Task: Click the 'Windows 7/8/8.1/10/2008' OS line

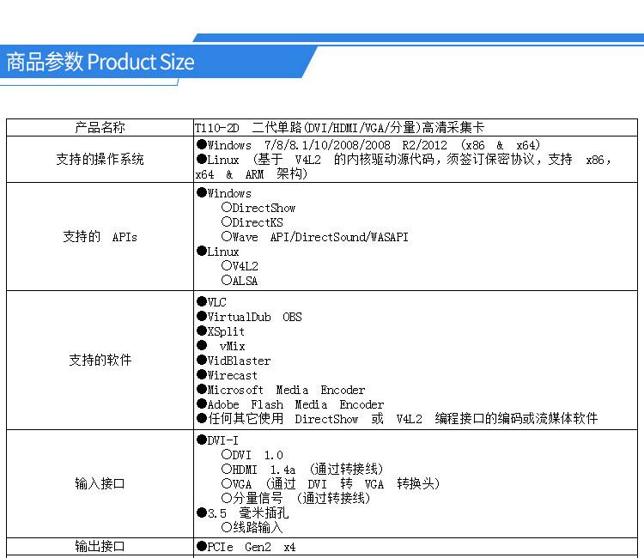Action: click(368, 145)
